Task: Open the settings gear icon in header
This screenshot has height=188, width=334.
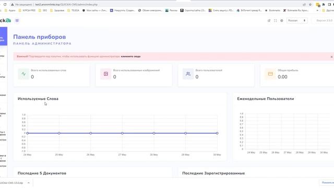Action: 282,21
